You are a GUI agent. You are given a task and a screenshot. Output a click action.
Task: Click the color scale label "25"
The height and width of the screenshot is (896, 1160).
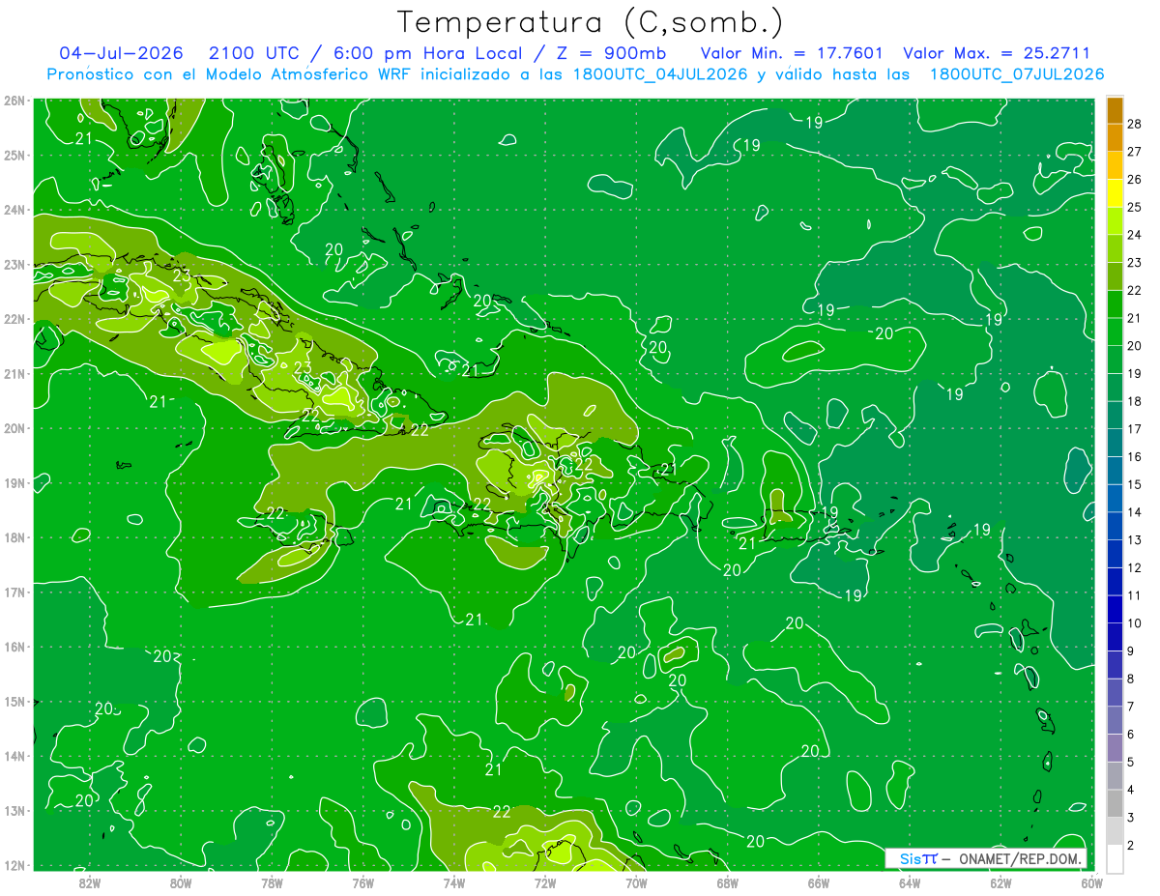(x=1135, y=207)
